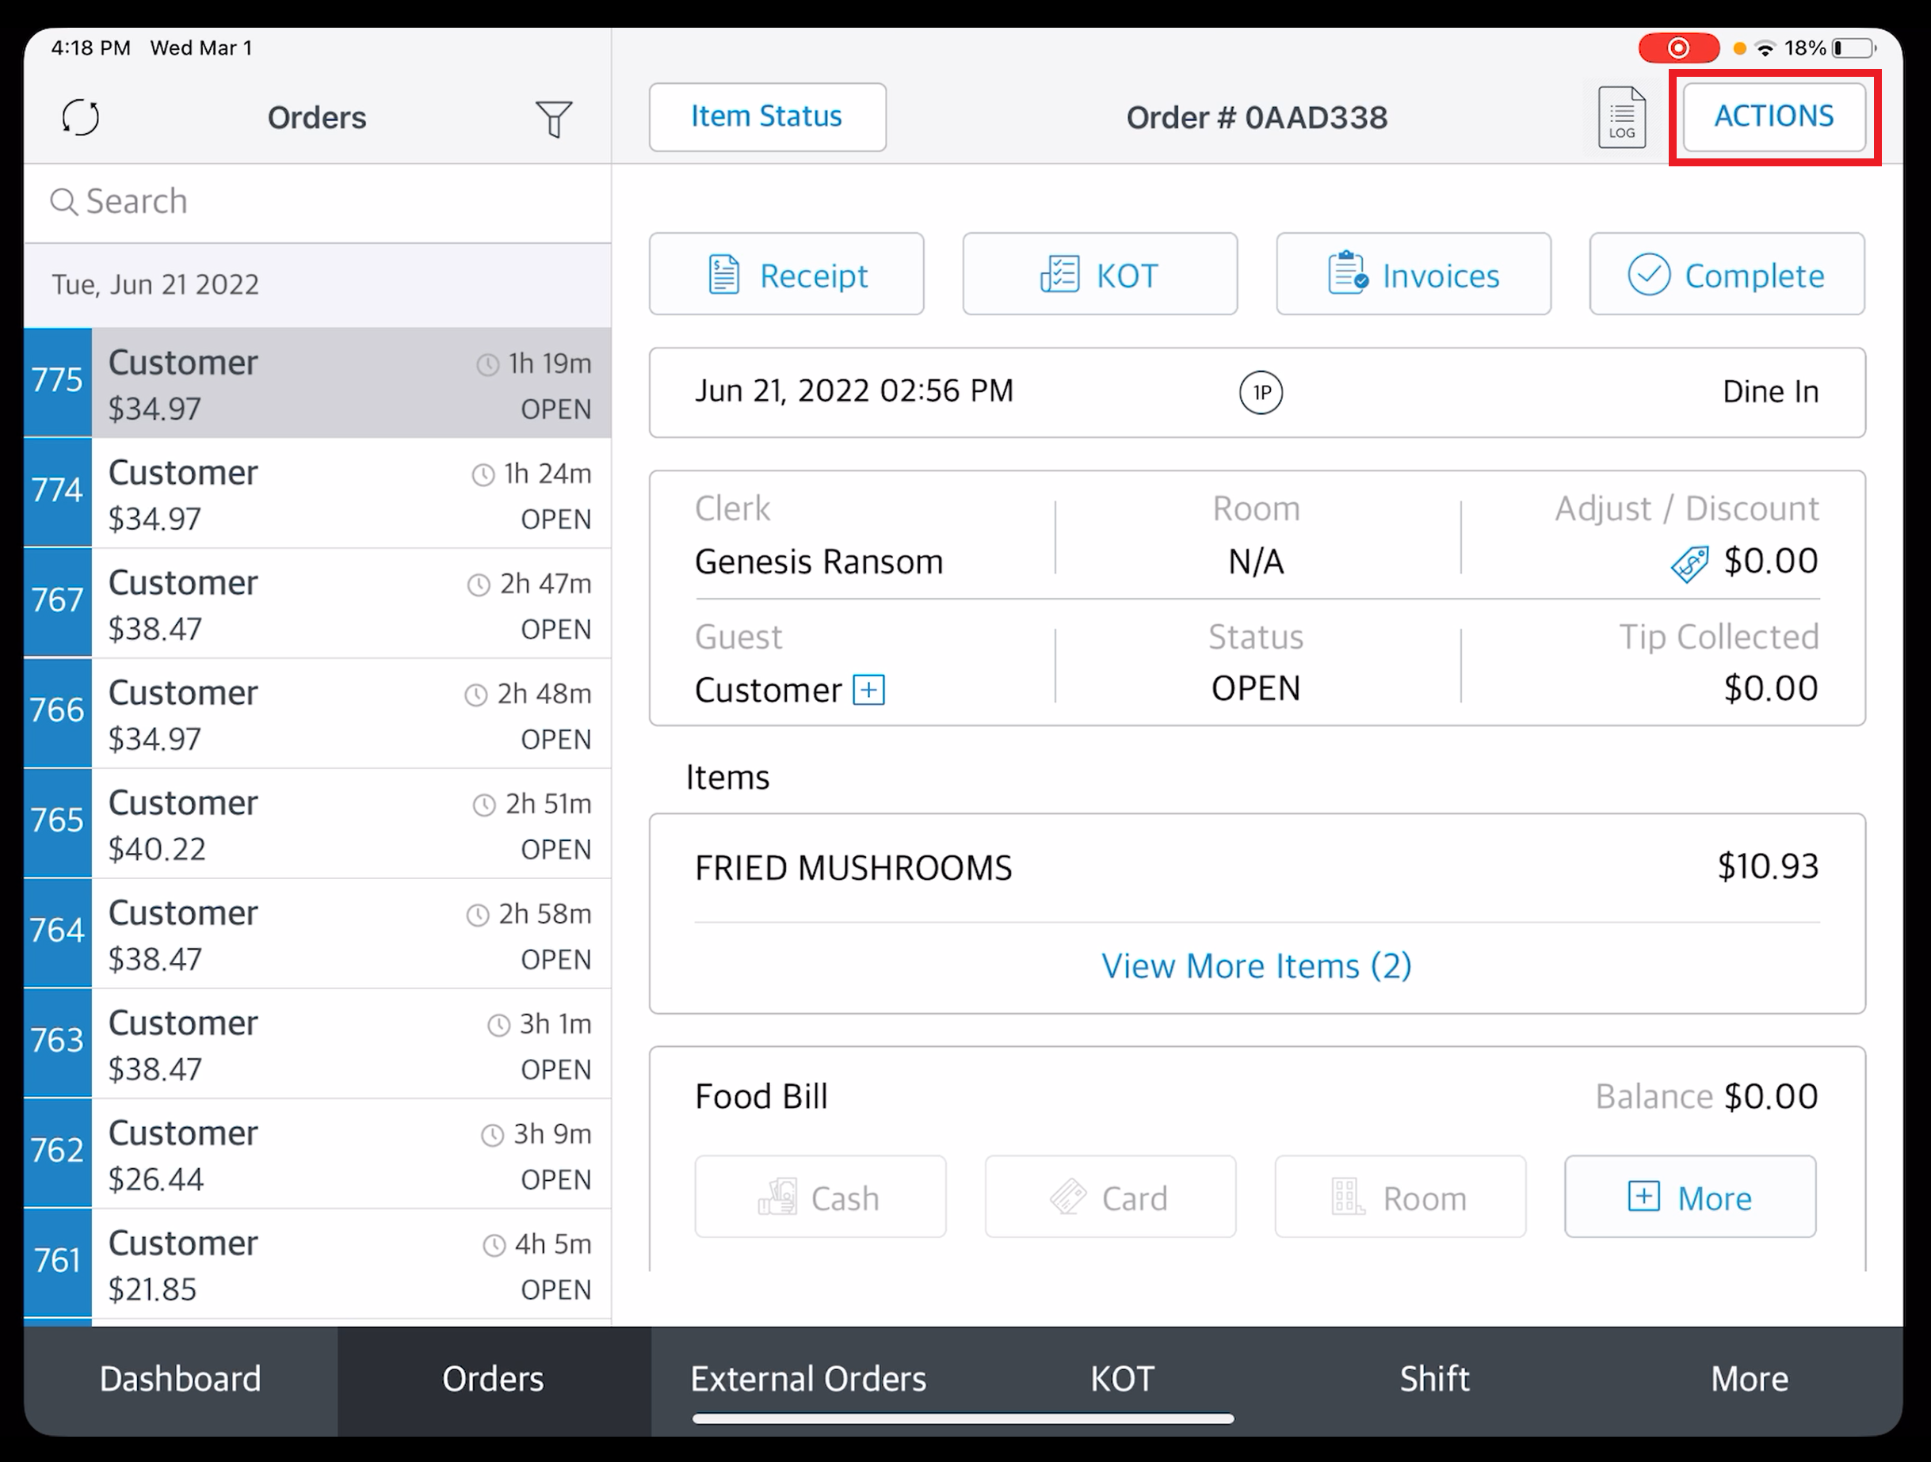Open the ACTIONS menu

tap(1773, 116)
